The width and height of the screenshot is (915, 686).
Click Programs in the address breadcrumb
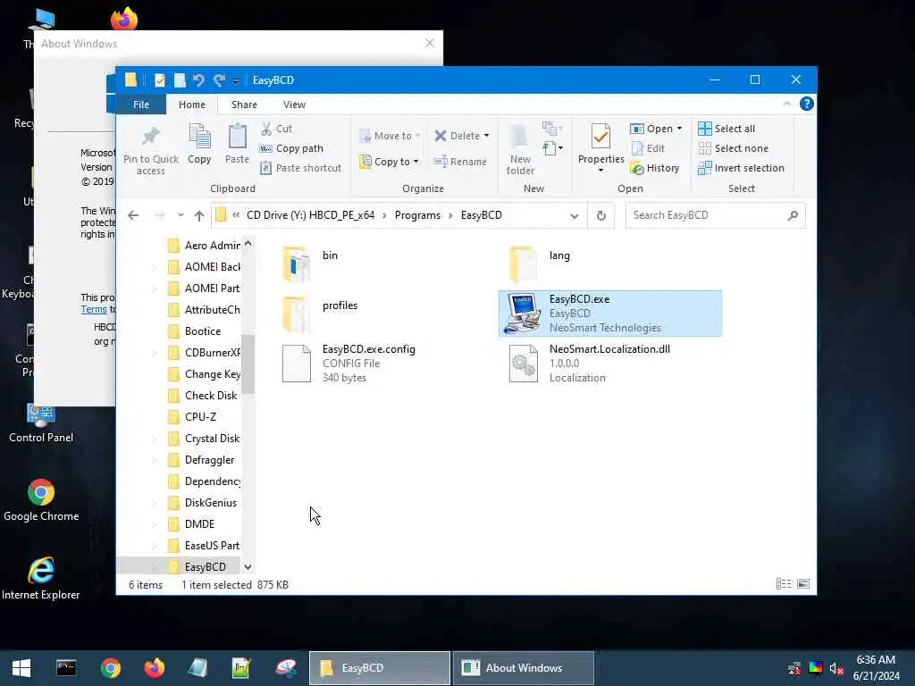click(x=417, y=215)
